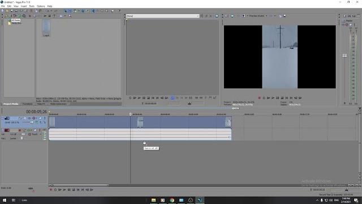Select the Normal Edit tool
Viewport: 362px width, 204px height.
coord(93,11)
